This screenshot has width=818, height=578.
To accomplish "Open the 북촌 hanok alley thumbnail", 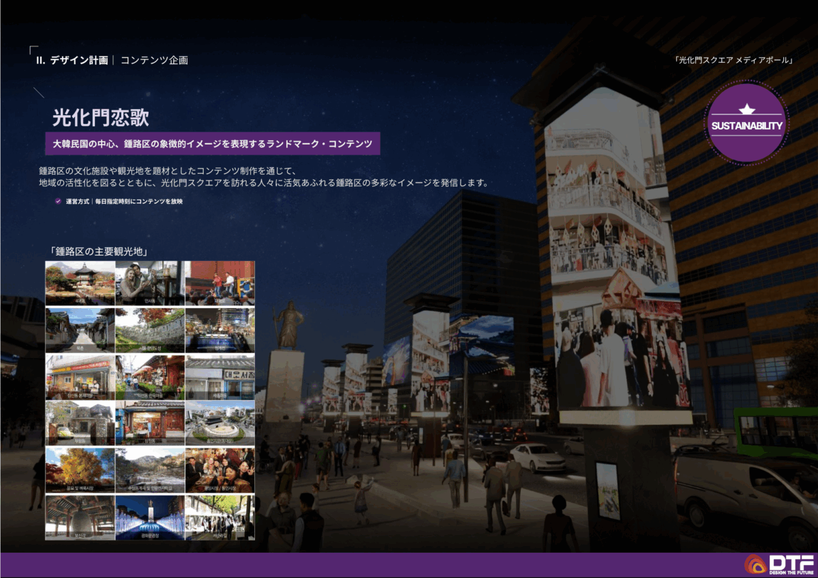I will (x=80, y=329).
